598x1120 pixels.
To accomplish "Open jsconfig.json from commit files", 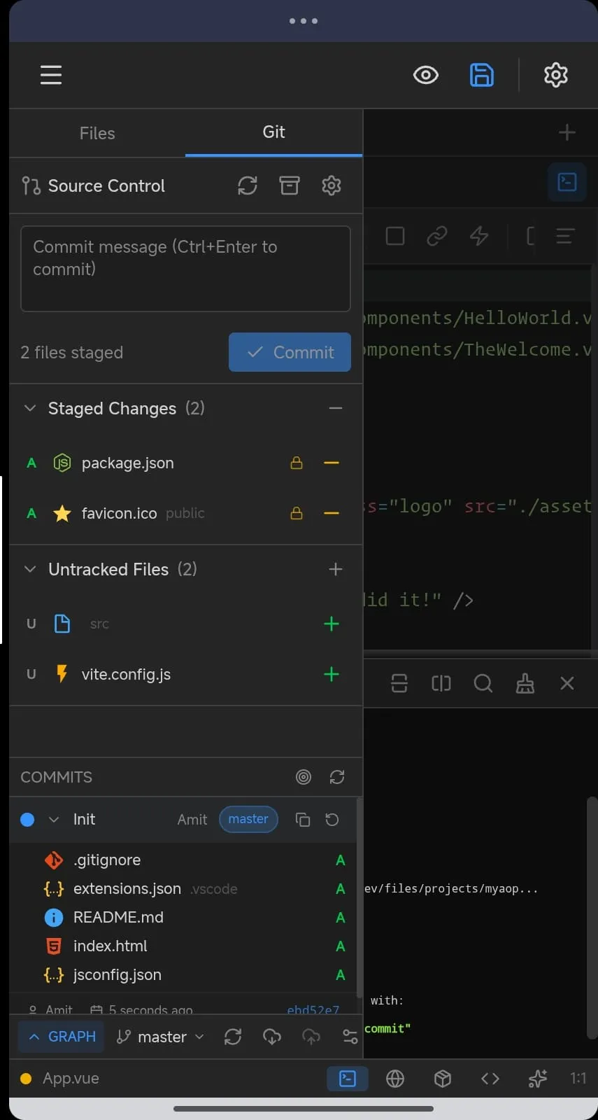I will [x=118, y=975].
